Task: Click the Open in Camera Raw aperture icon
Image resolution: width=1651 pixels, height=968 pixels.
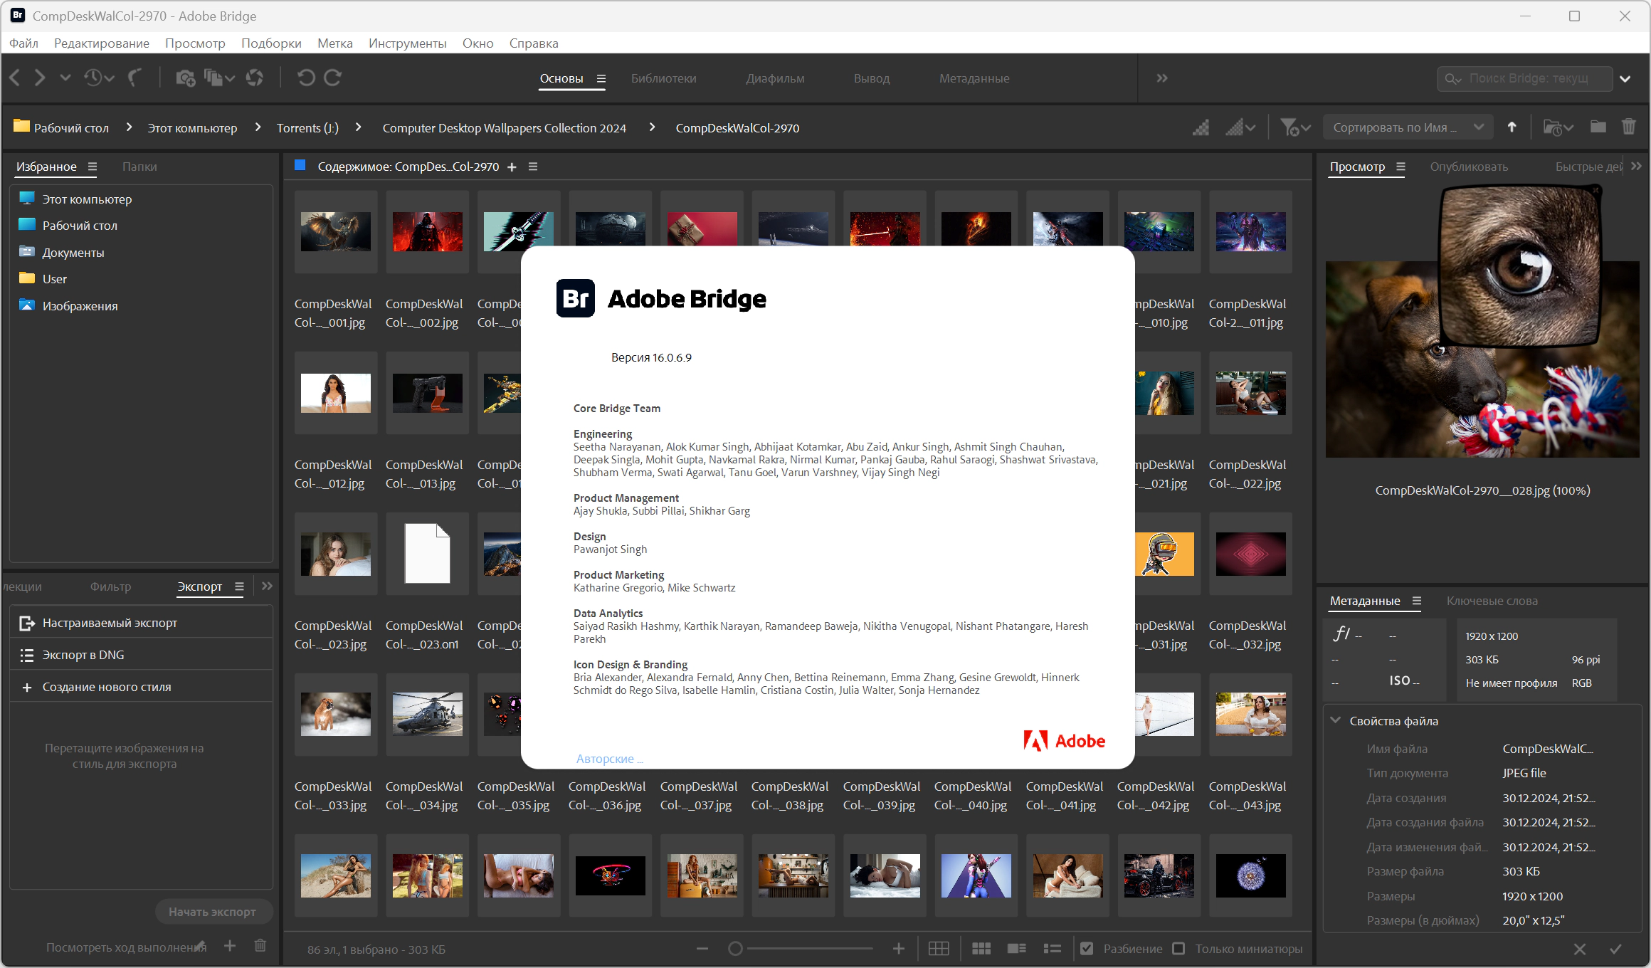Action: click(255, 78)
